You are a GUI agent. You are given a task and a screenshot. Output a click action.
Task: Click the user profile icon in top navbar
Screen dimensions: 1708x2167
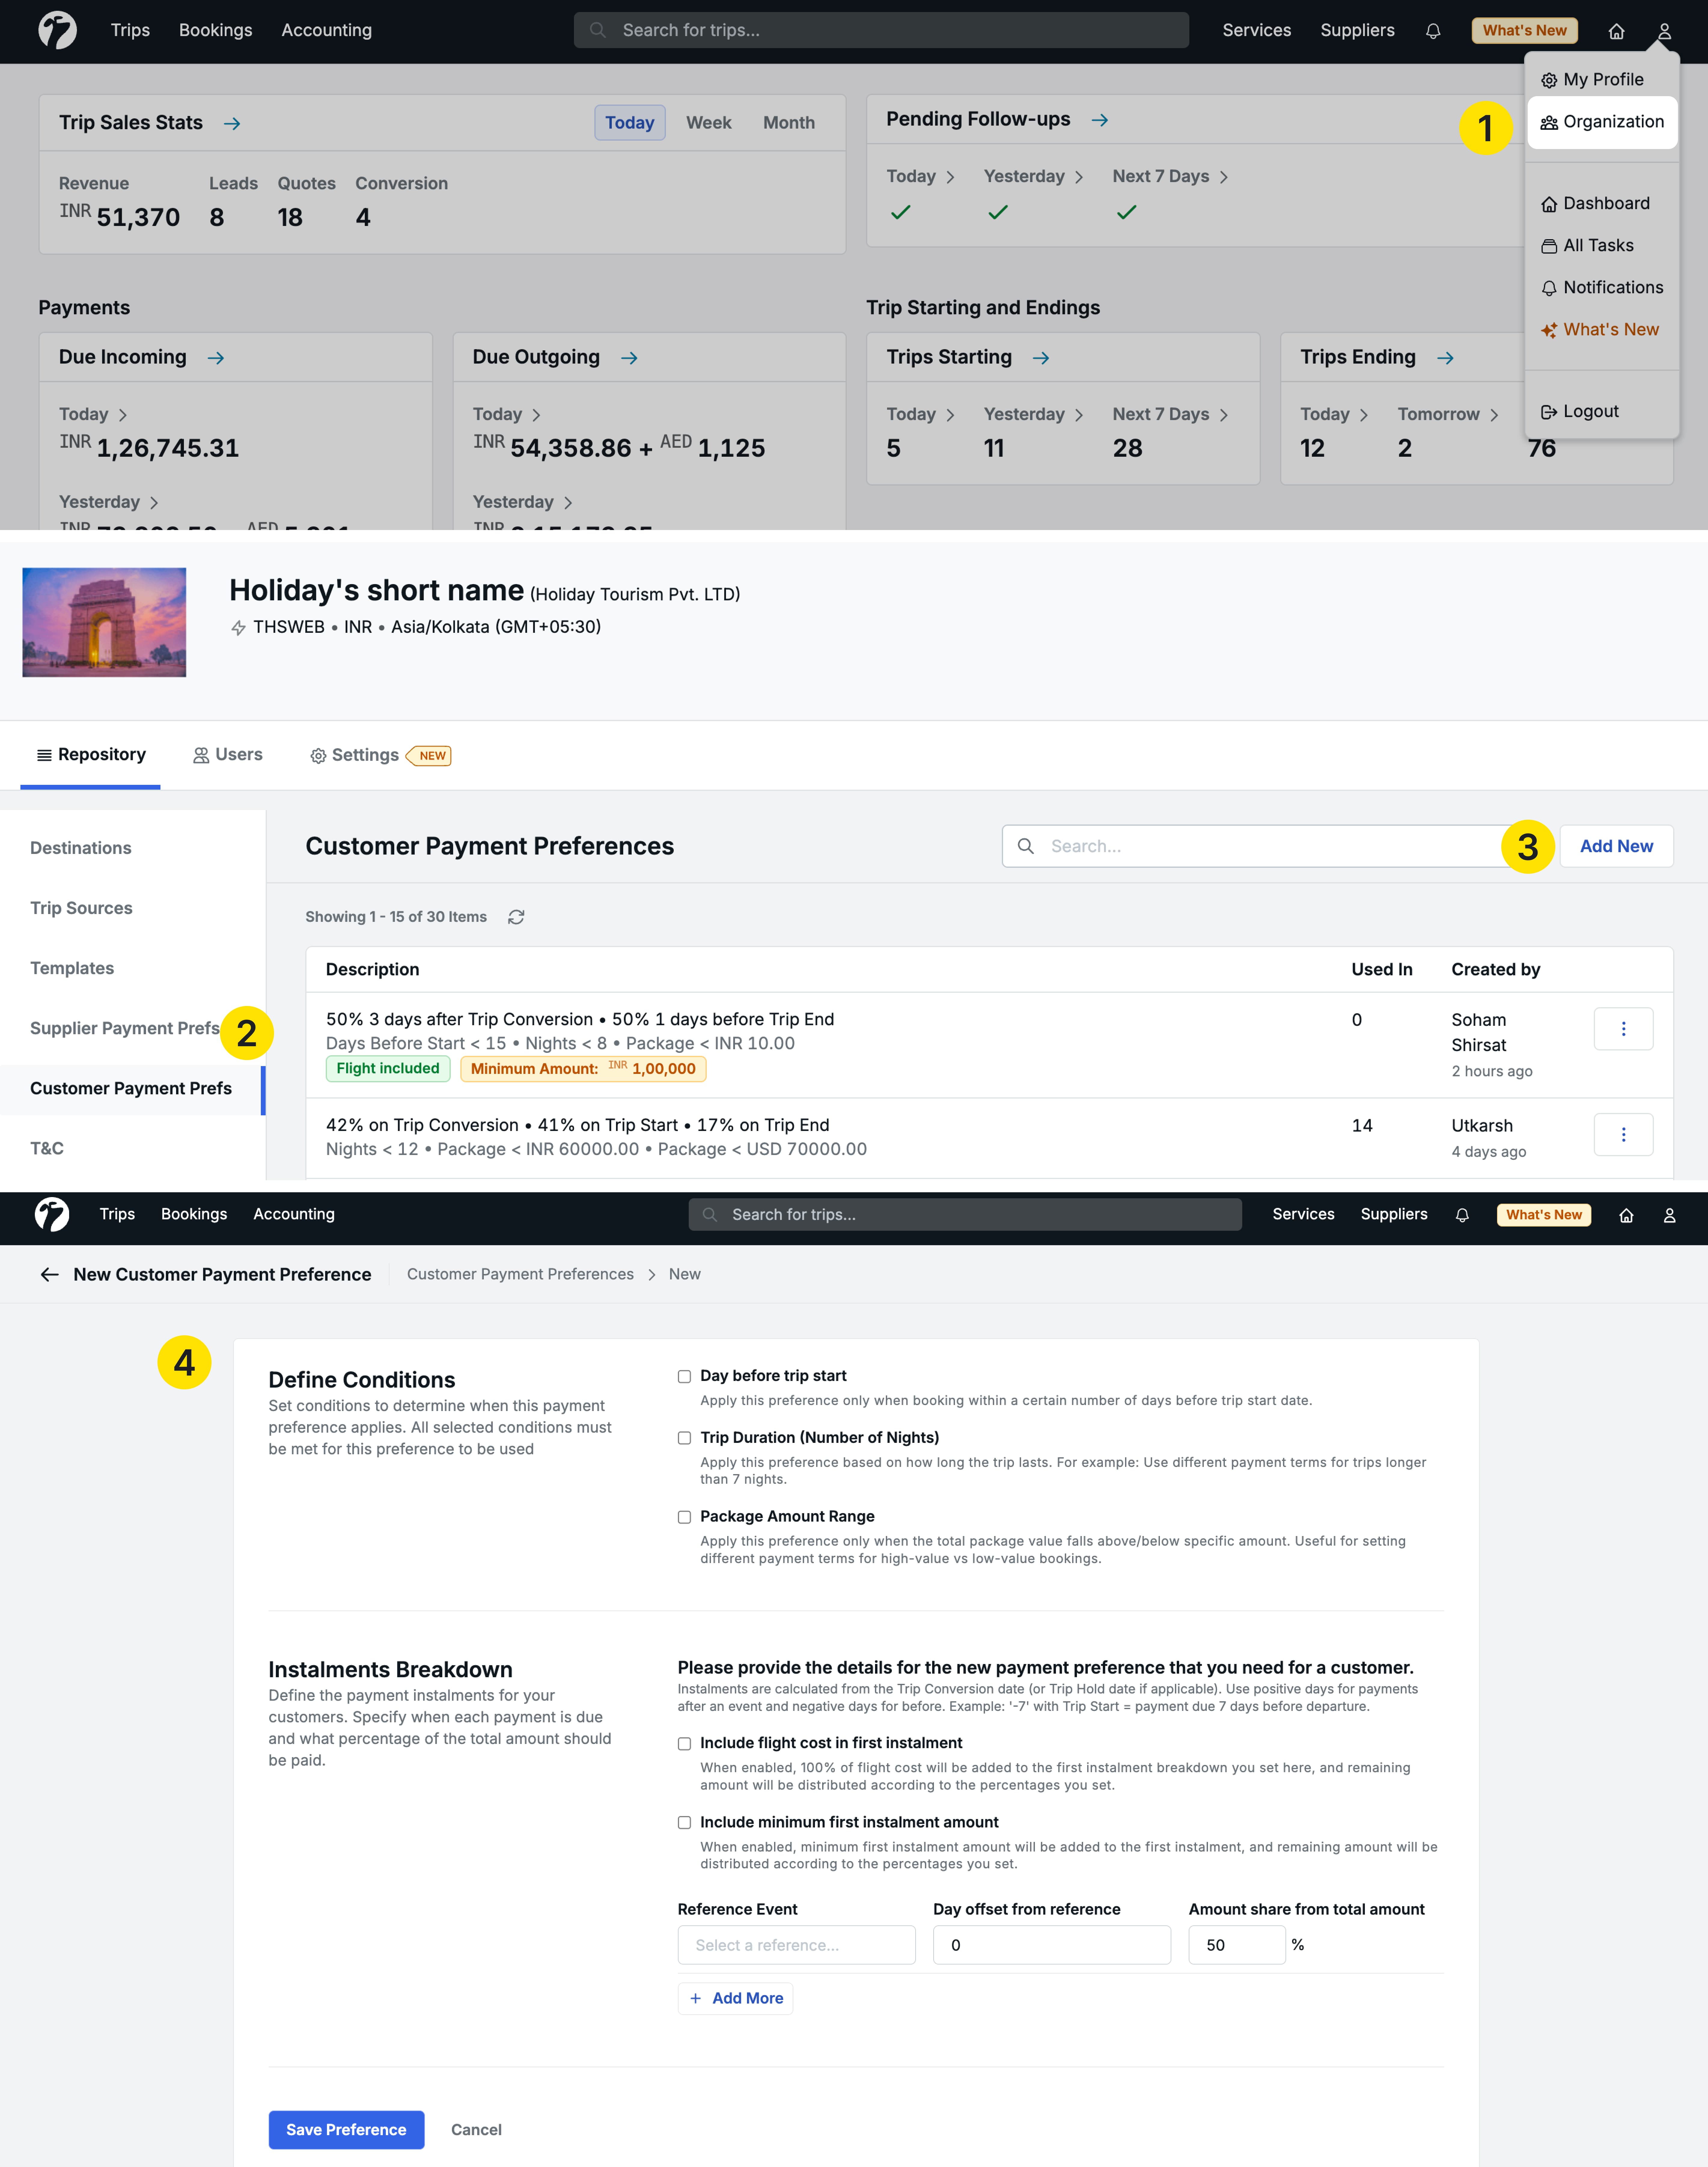(1664, 31)
